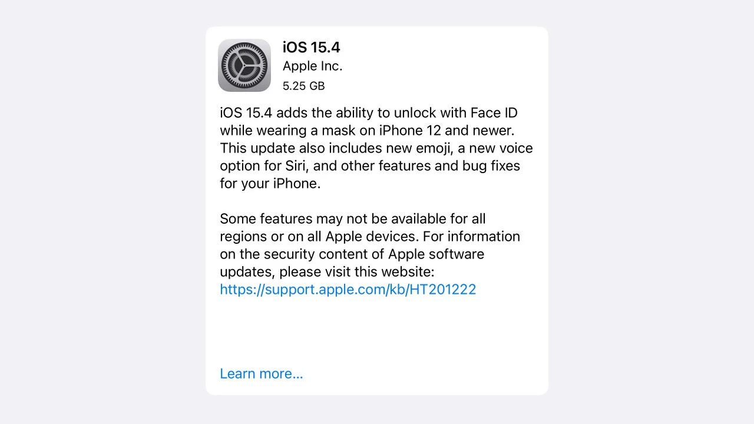Click the rounded Settings icon next to iOS 15.4
This screenshot has height=424, width=754.
pyautogui.click(x=244, y=65)
